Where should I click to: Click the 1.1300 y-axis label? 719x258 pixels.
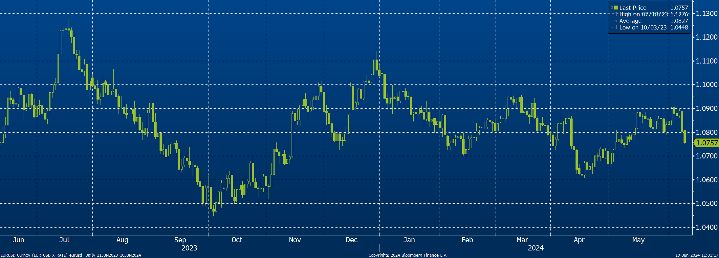tap(707, 13)
